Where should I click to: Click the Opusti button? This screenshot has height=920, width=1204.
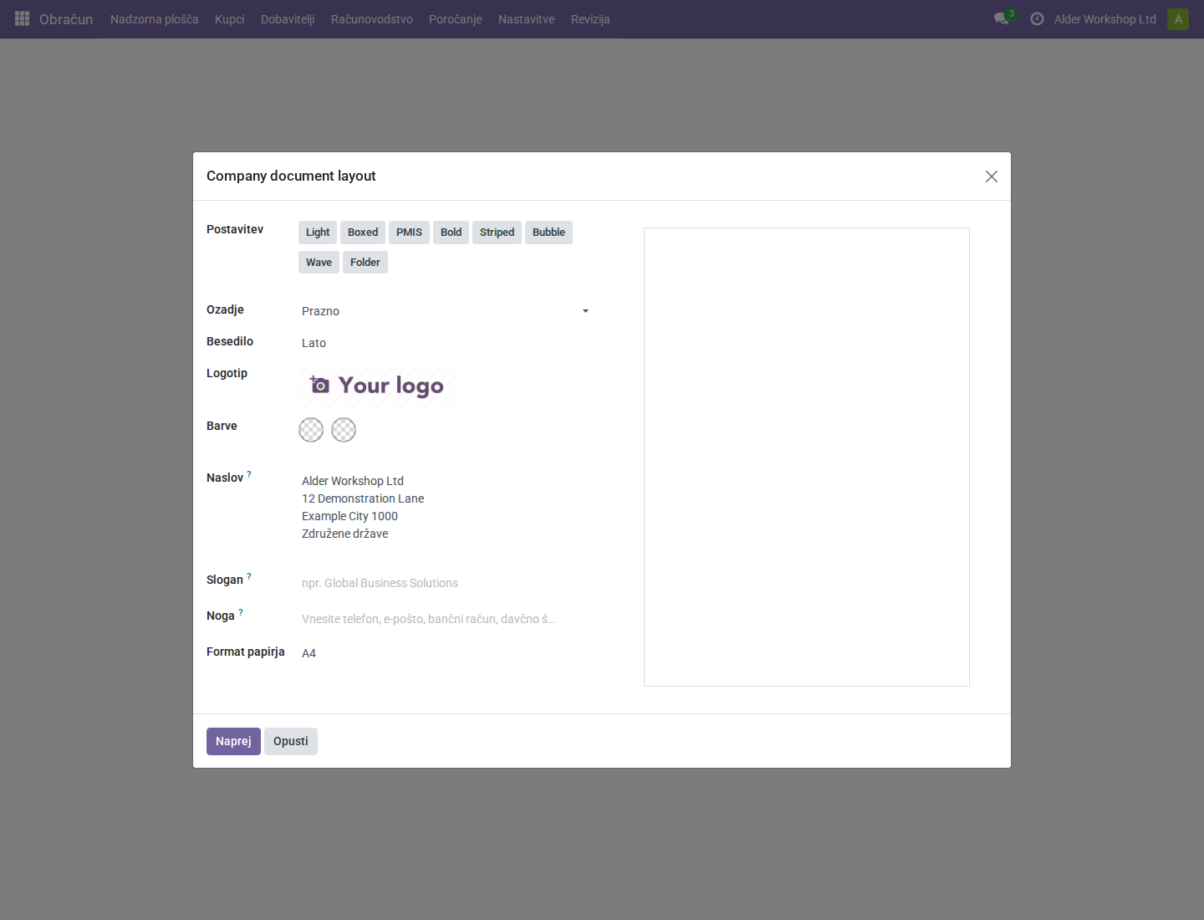click(291, 741)
